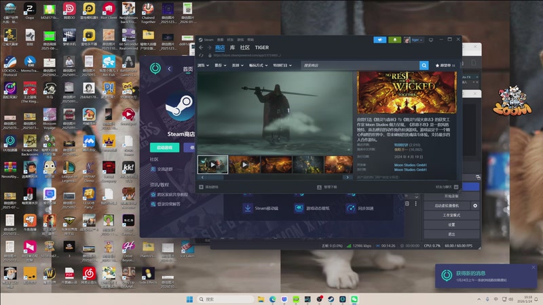Select third screenshot thumbnail
The width and height of the screenshot is (543, 305).
(x=276, y=165)
